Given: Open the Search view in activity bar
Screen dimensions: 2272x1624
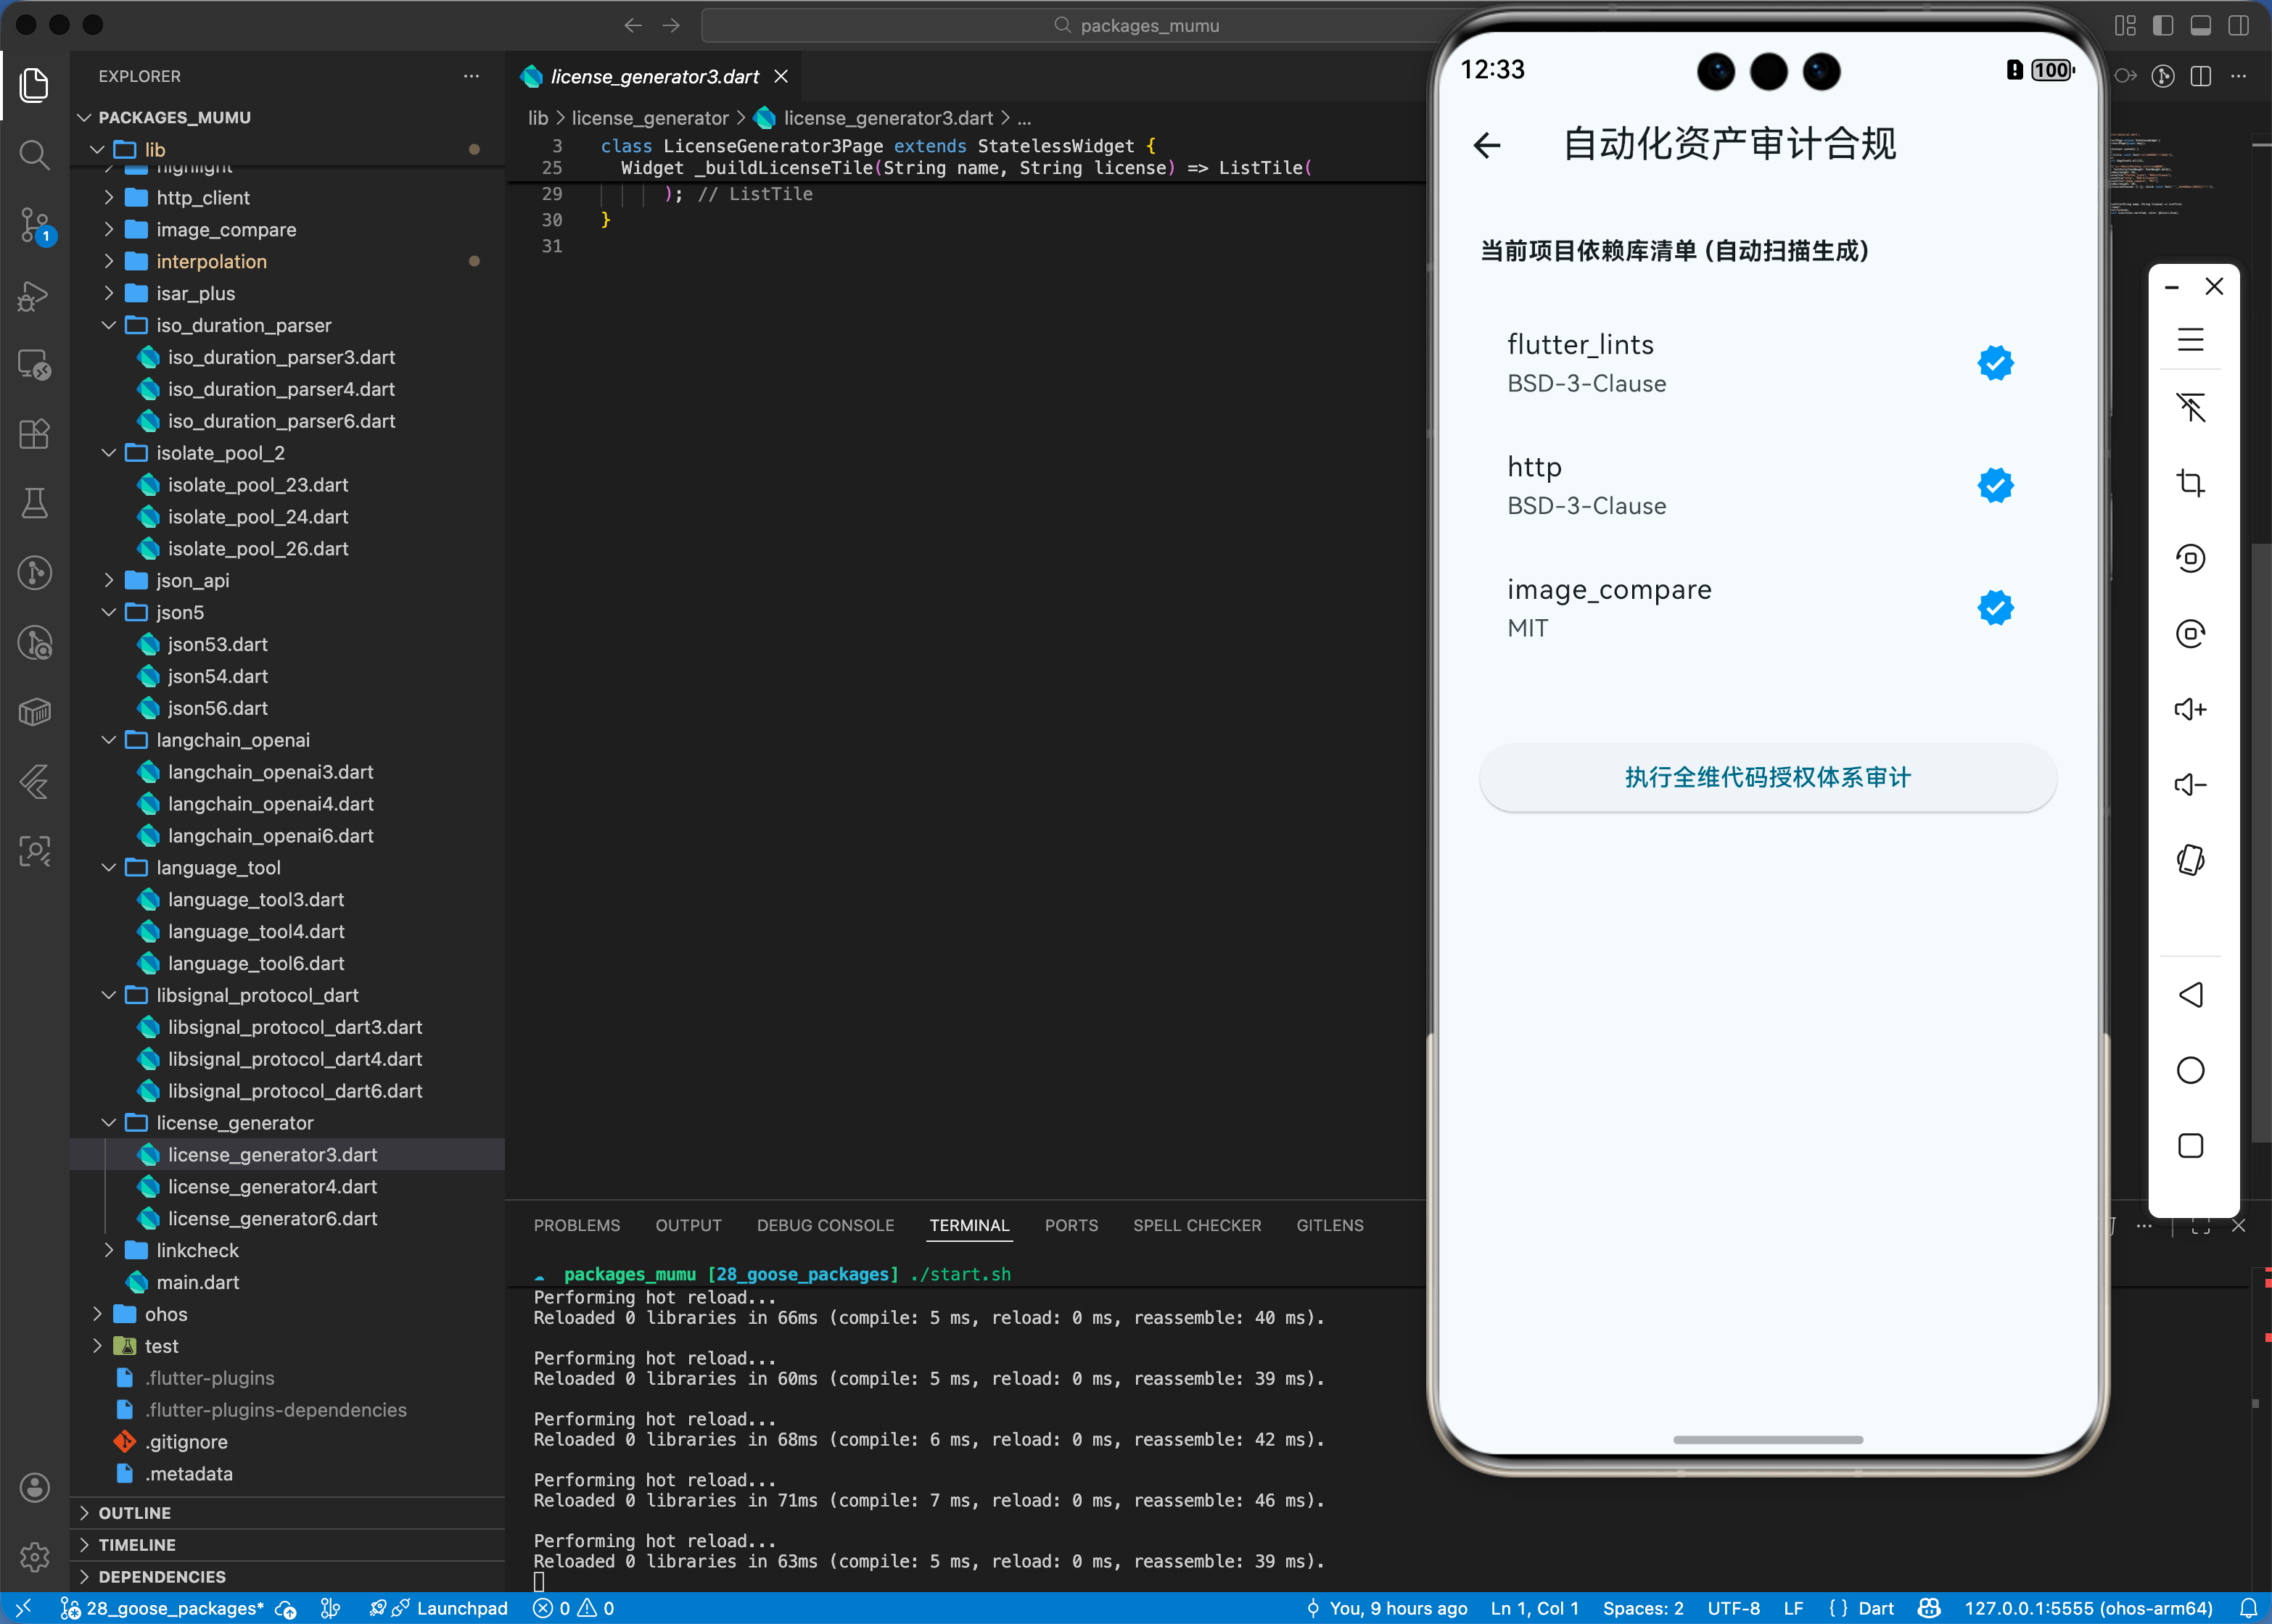Looking at the screenshot, I should [34, 155].
